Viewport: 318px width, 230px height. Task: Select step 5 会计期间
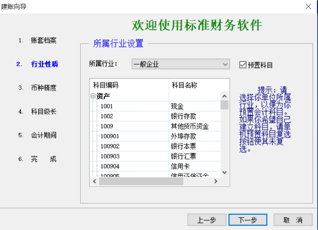click(43, 135)
